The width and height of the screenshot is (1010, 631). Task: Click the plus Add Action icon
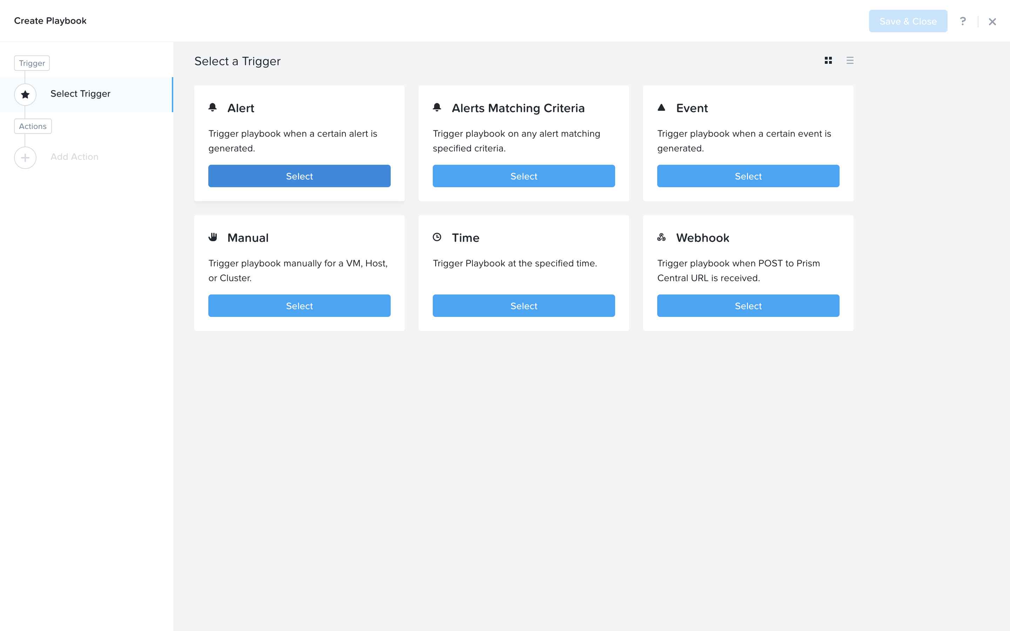[x=25, y=158]
